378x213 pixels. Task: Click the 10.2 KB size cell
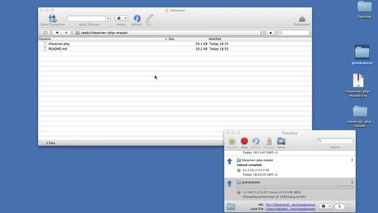201,49
